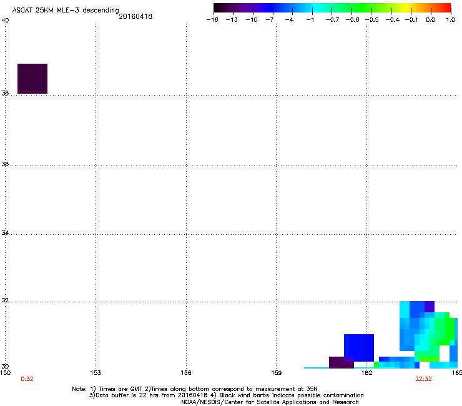Select the "-4" color bar label

tap(289, 20)
